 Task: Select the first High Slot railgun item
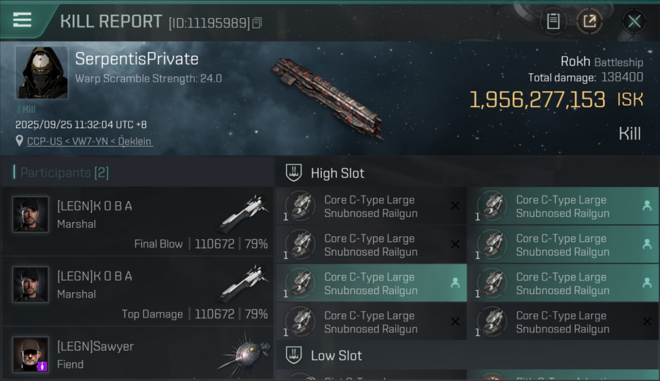tap(371, 206)
